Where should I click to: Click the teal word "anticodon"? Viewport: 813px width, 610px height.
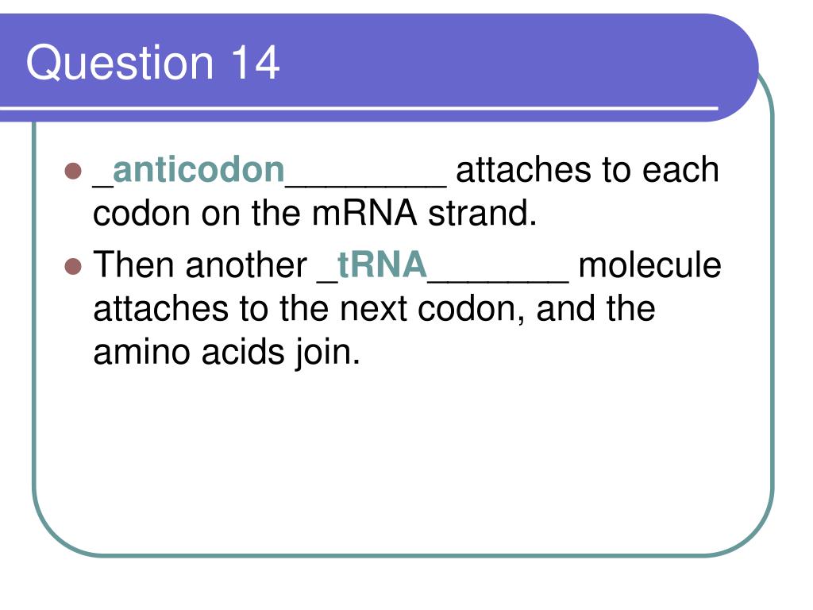198,170
